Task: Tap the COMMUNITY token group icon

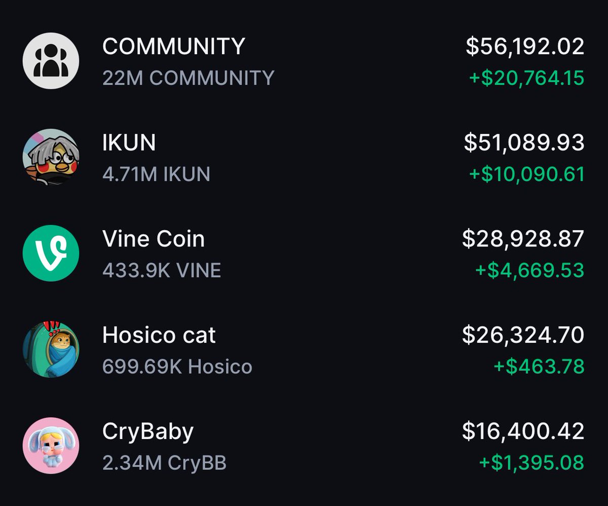Action: pos(51,61)
